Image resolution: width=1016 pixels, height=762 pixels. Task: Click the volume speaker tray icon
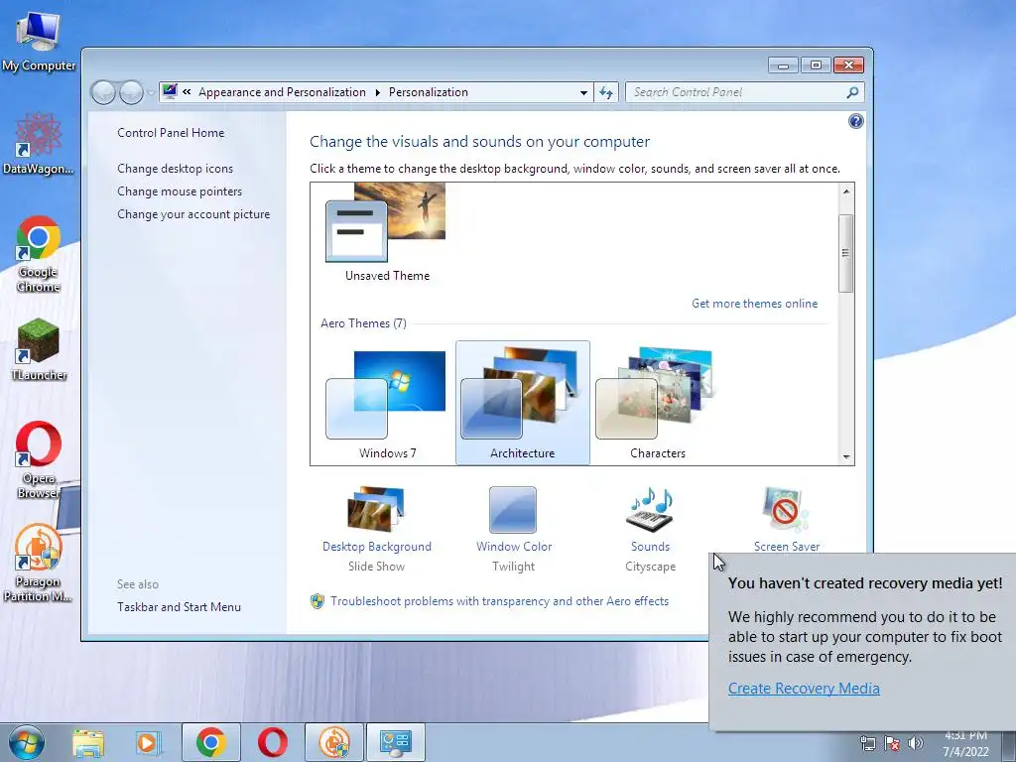click(916, 743)
